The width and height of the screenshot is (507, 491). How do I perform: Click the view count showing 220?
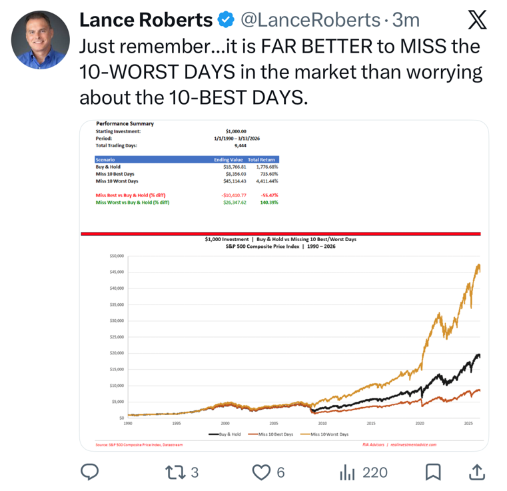tap(374, 472)
